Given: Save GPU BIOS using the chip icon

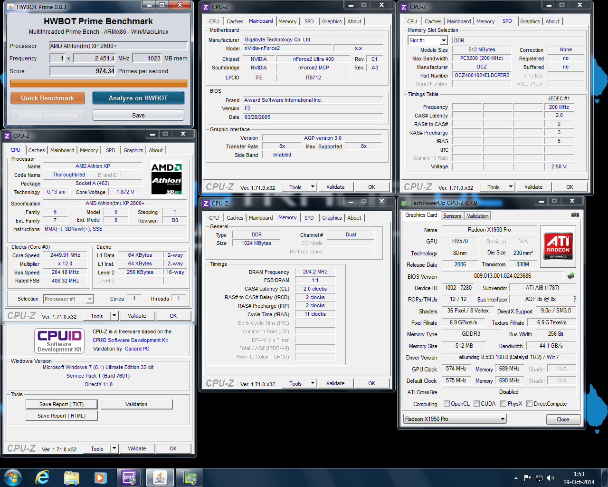Looking at the screenshot, I should click(571, 276).
